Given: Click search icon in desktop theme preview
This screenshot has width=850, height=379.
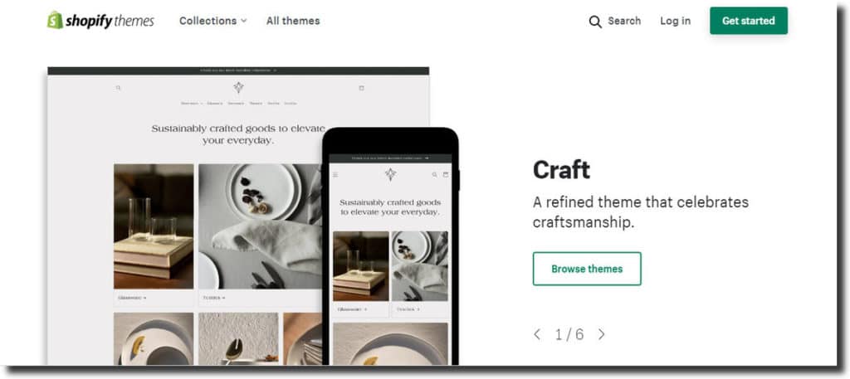Looking at the screenshot, I should [x=118, y=88].
